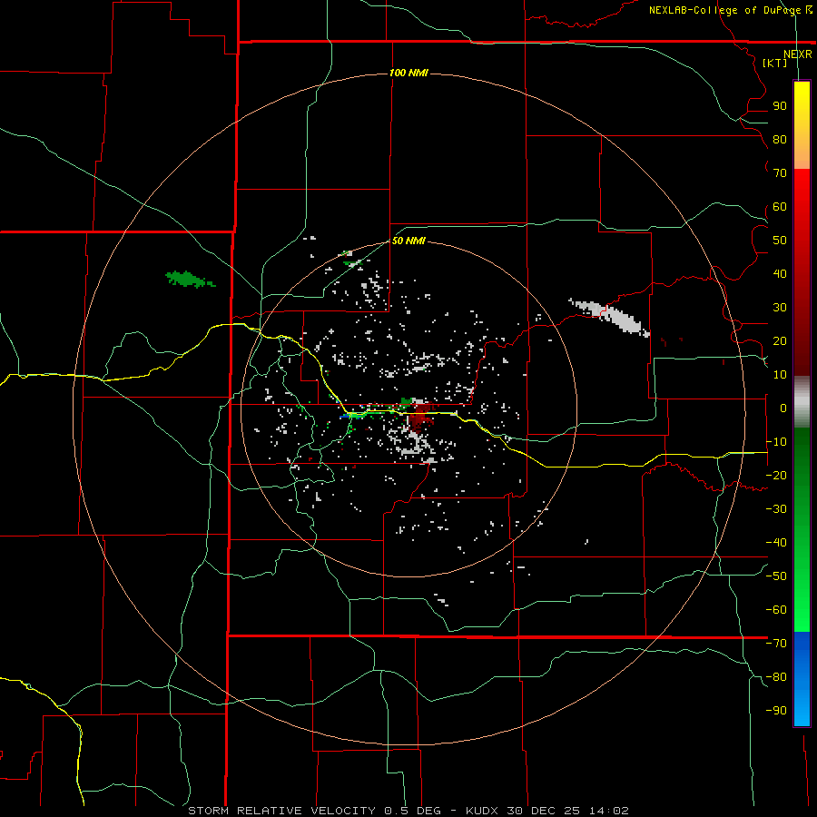
Task: Click the 30 value on the velocity scale
Action: tap(780, 308)
